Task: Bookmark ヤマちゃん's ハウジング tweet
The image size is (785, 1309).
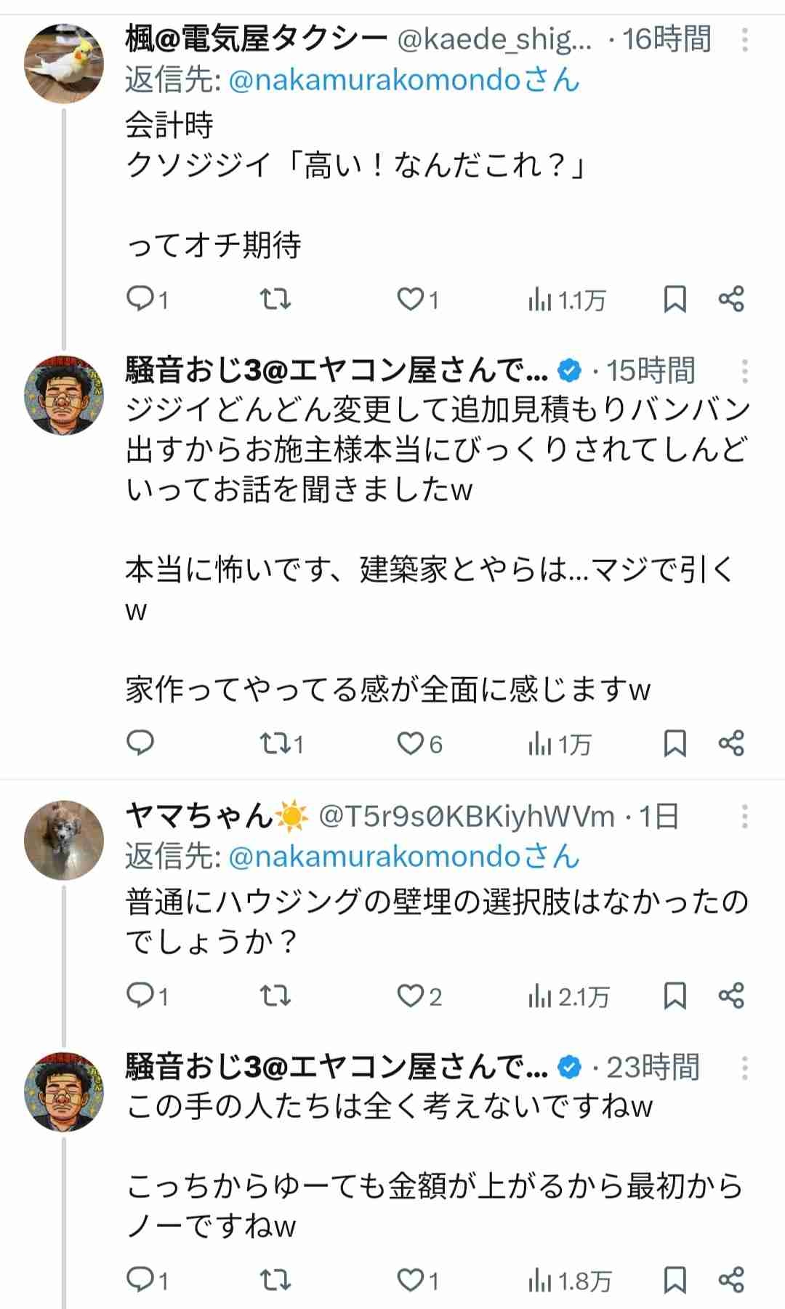Action: (x=675, y=996)
